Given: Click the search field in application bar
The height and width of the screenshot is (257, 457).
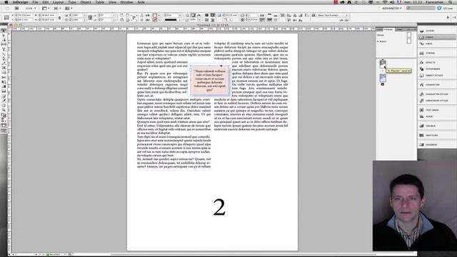Looking at the screenshot, I should [421, 8].
